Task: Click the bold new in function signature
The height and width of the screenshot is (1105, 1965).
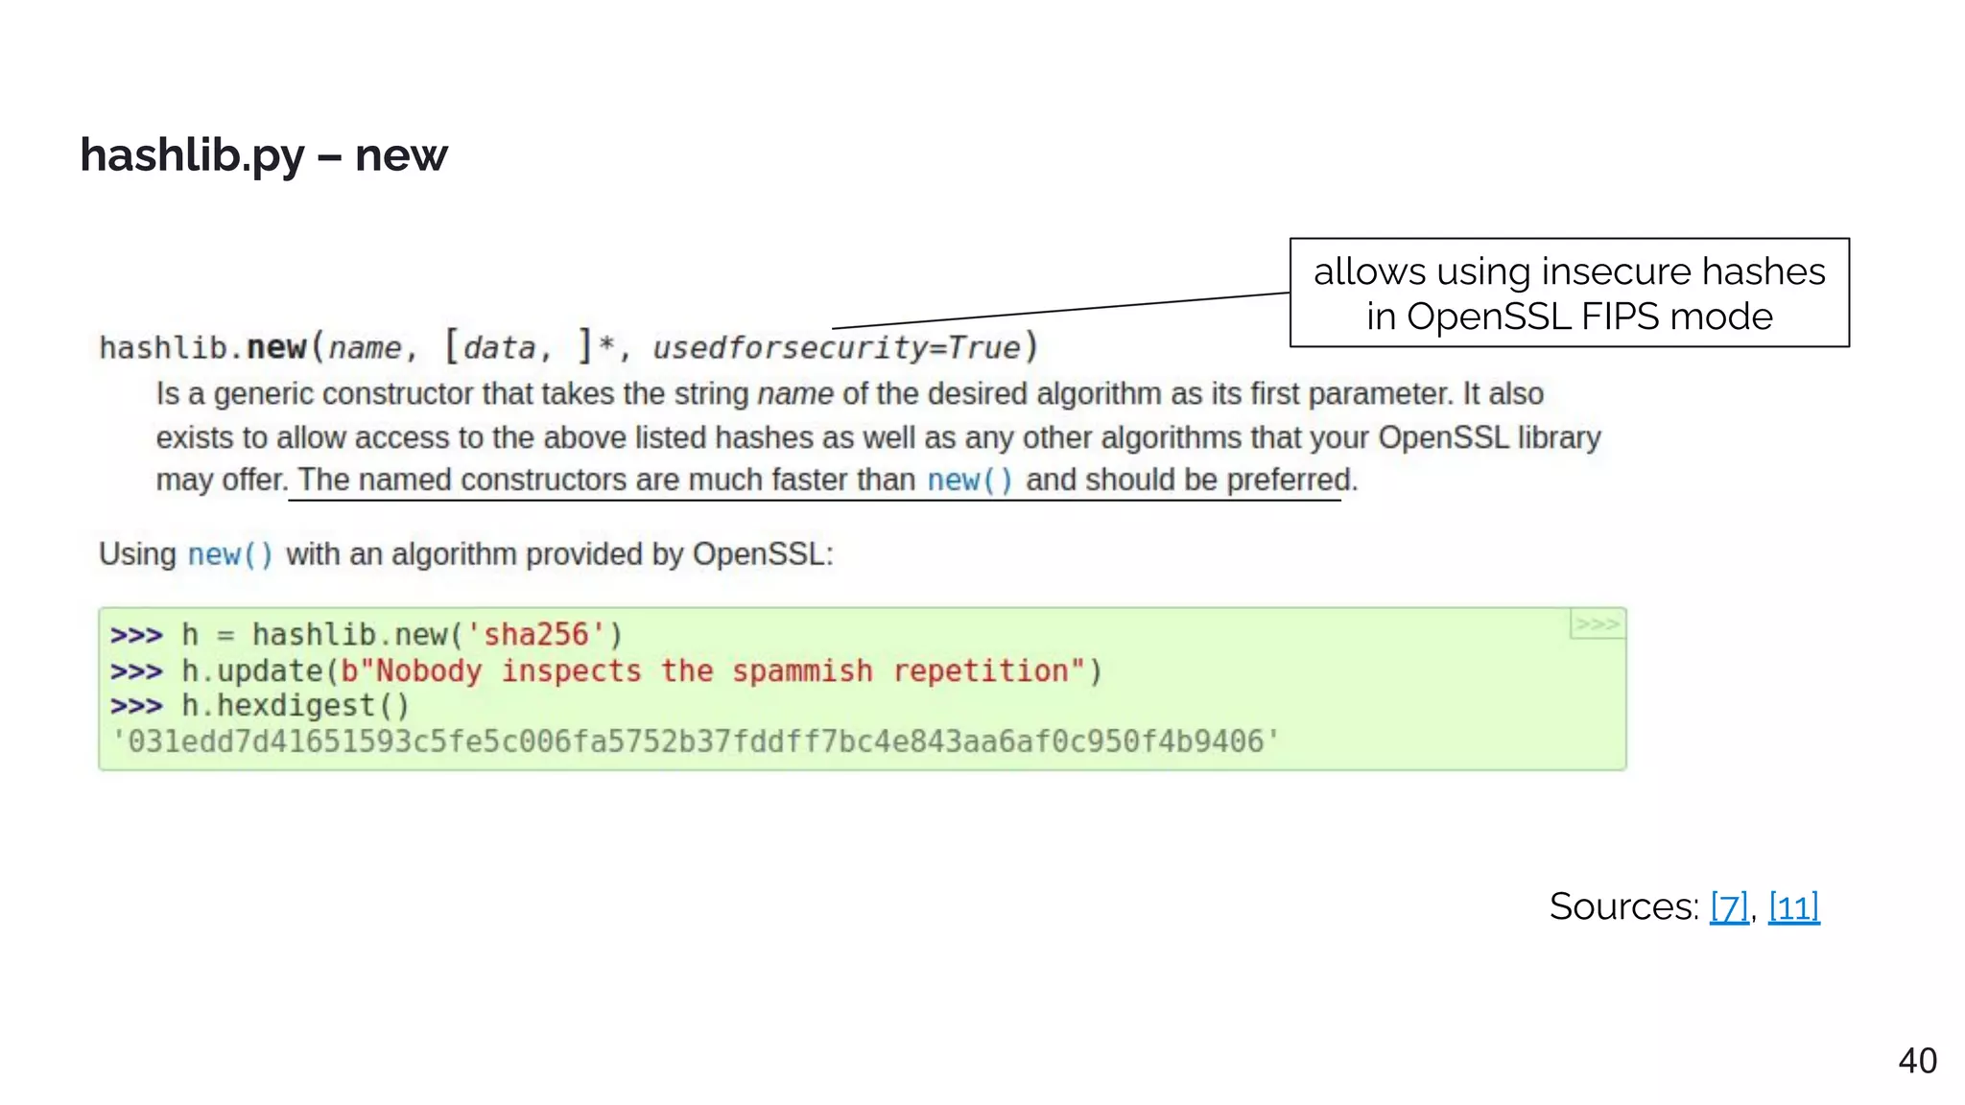Action: pos(276,347)
